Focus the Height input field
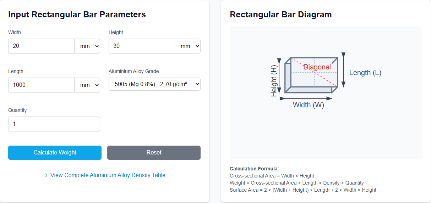This screenshot has height=203, width=431. click(x=142, y=46)
